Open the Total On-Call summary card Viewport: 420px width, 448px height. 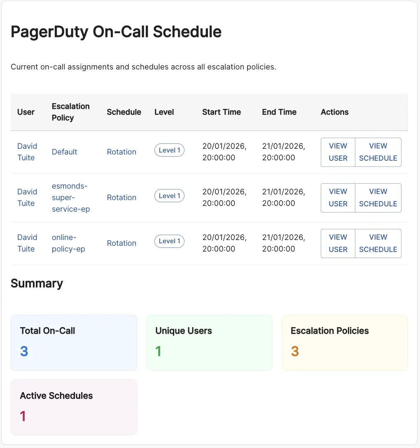(74, 342)
